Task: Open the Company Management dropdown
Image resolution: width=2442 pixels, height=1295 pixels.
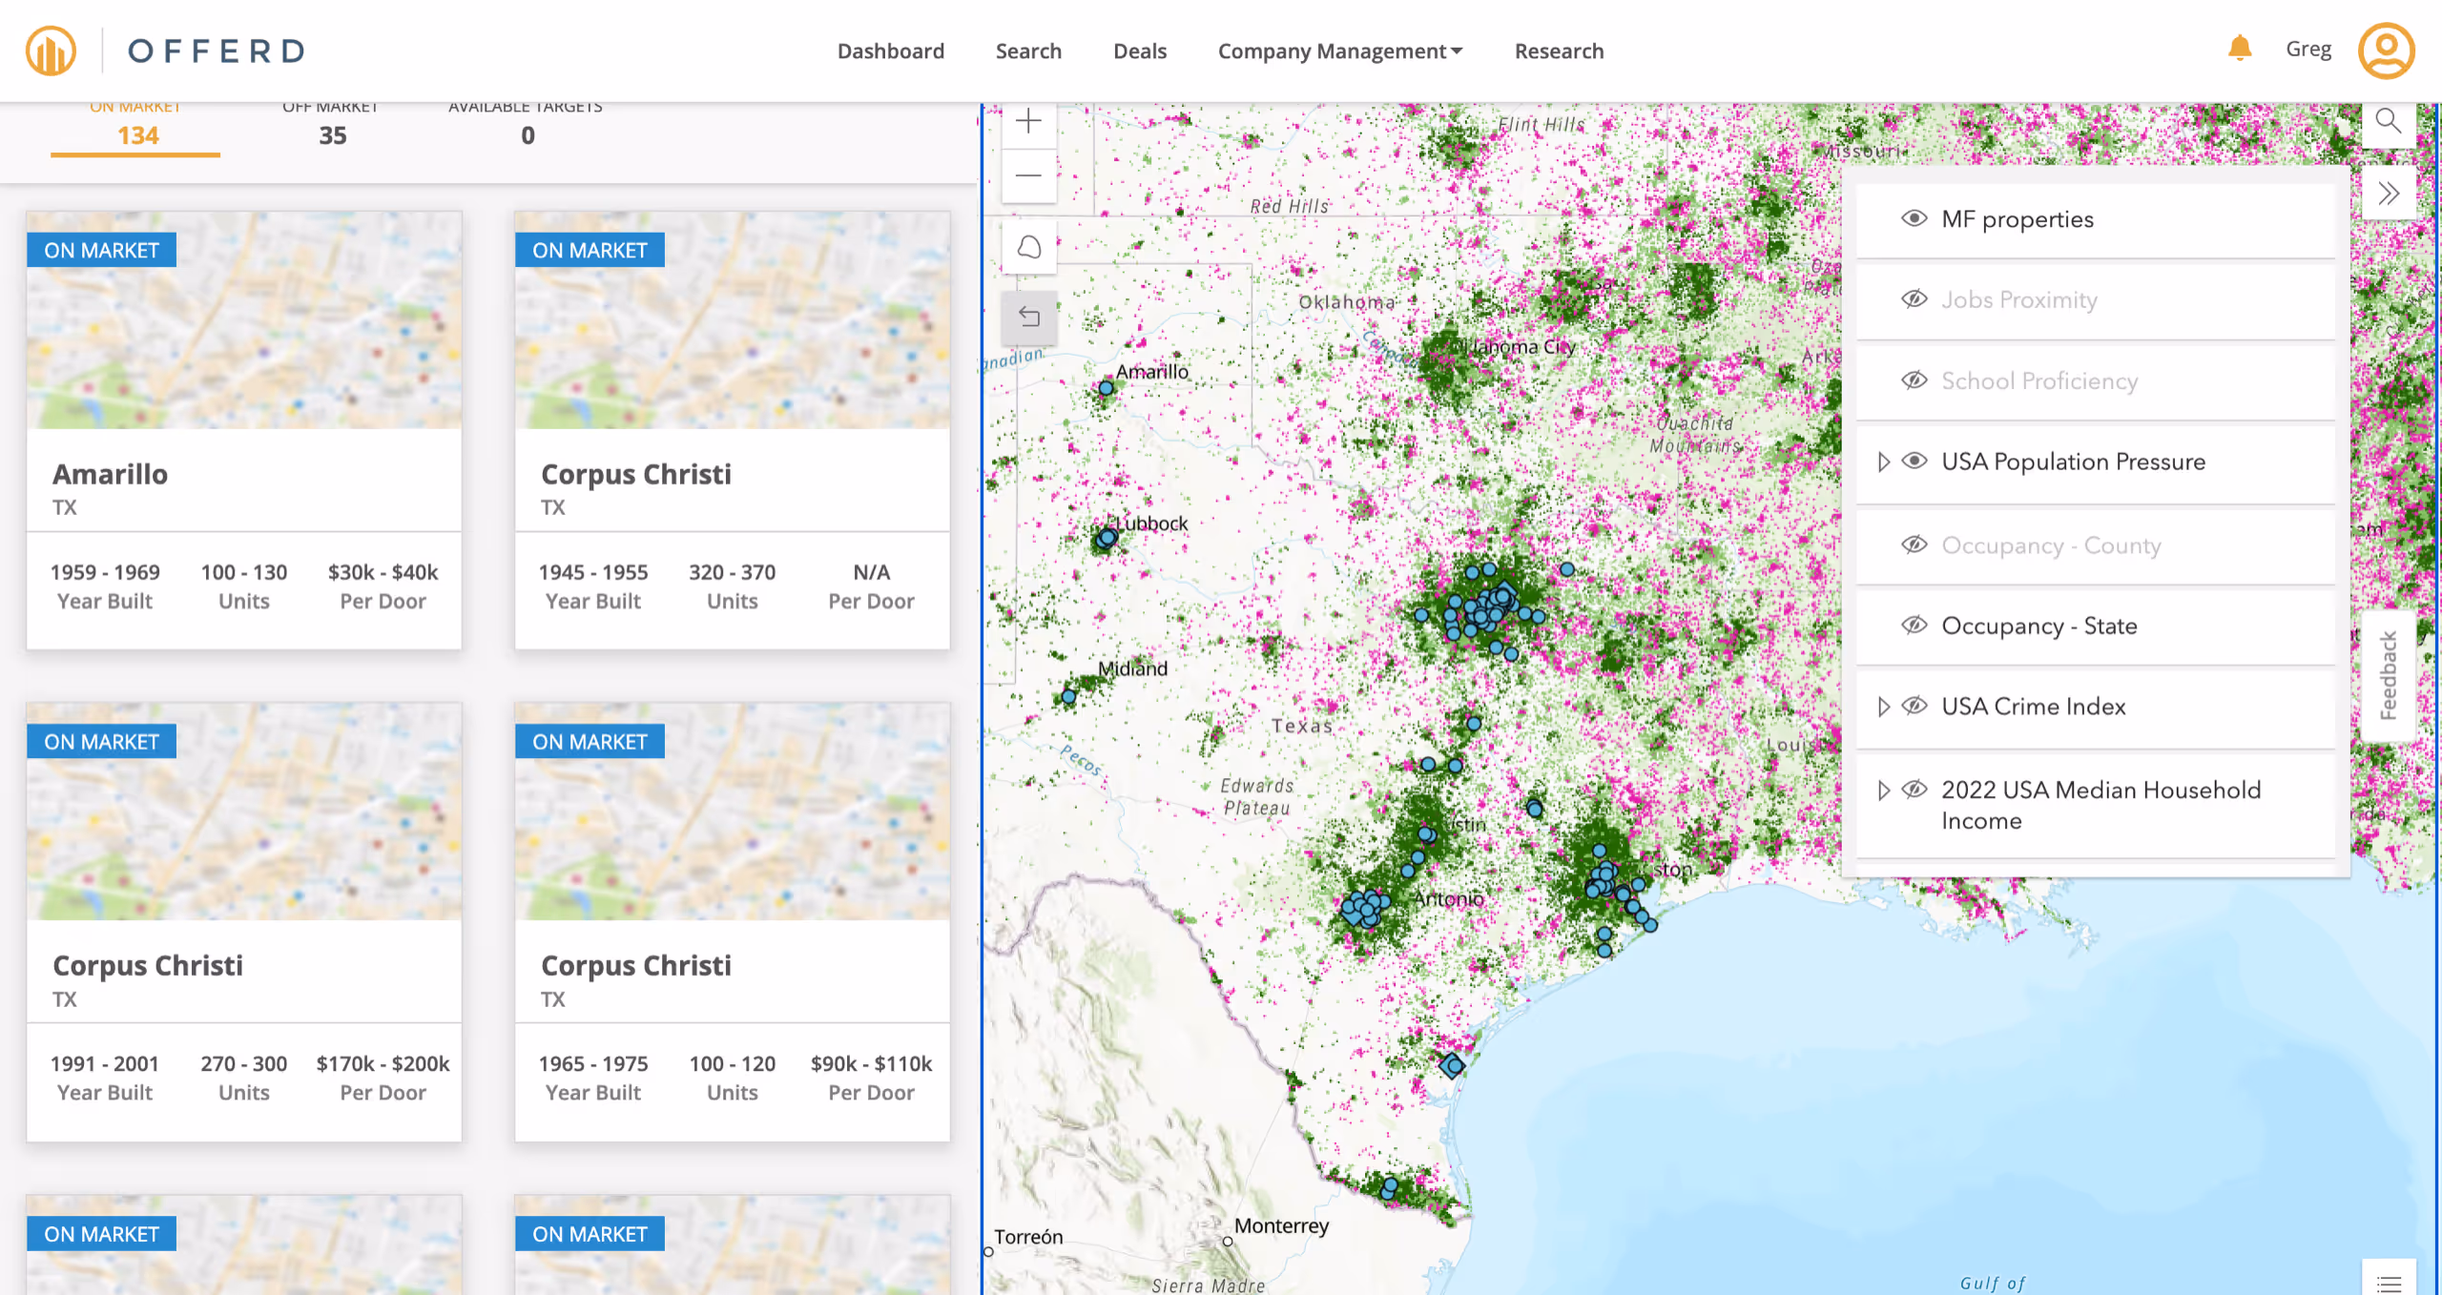Action: pyautogui.click(x=1339, y=51)
